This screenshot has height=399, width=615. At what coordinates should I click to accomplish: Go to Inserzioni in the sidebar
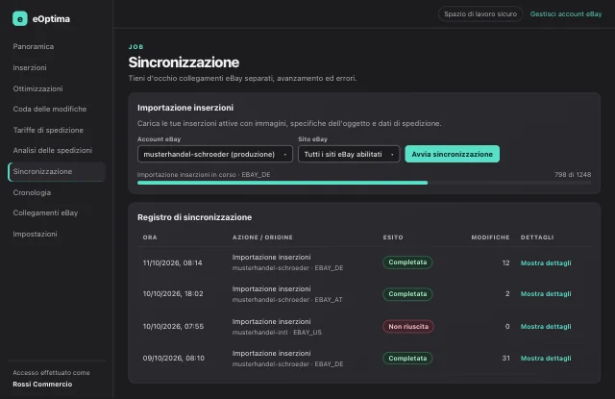pos(30,67)
